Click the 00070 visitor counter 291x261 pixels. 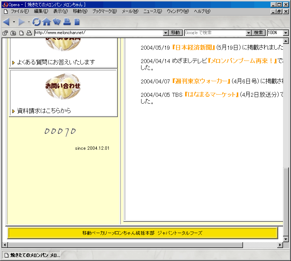(x=60, y=132)
